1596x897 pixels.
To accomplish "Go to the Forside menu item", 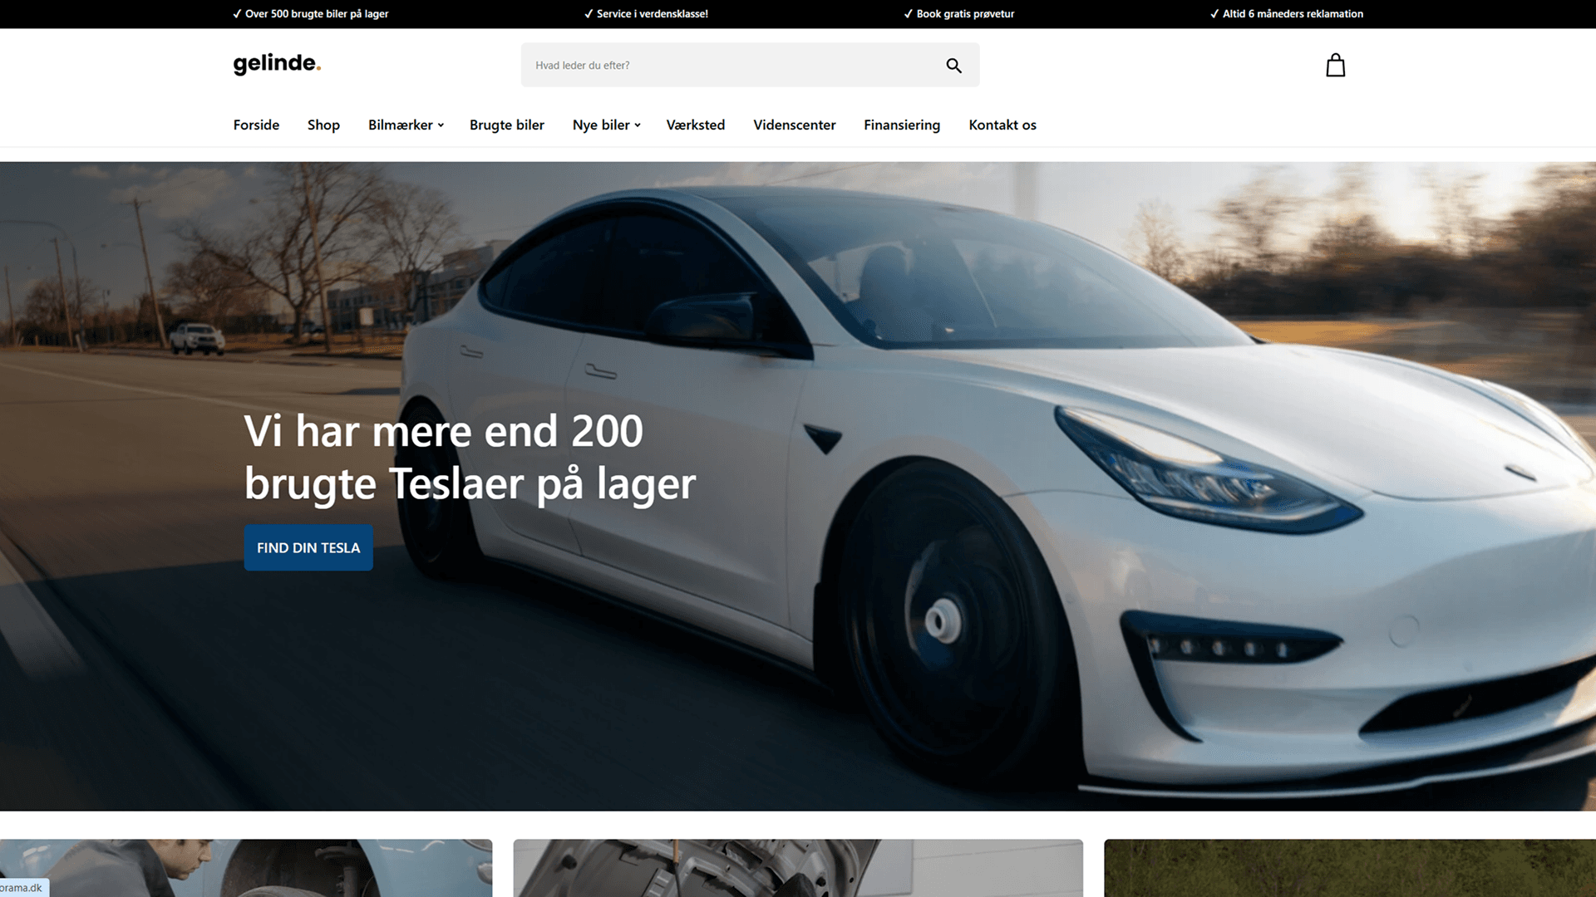I will point(256,125).
